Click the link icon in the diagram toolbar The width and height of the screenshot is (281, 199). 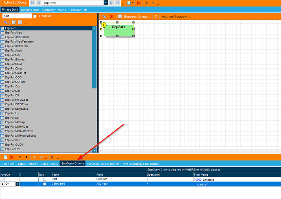pyautogui.click(x=104, y=16)
